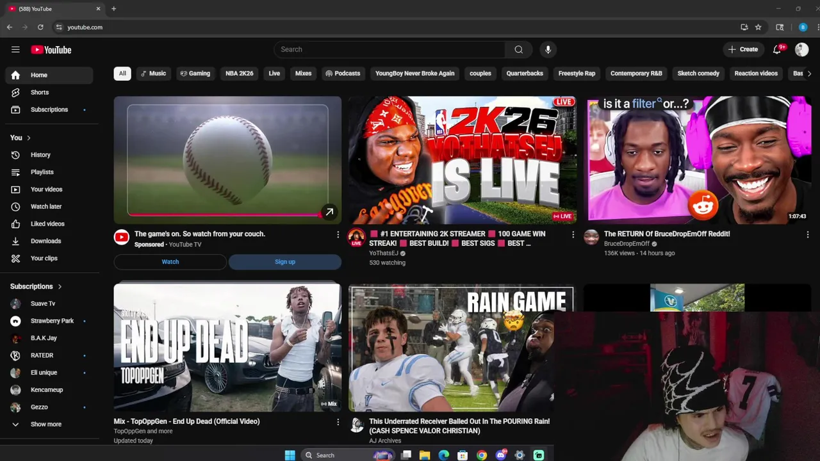Screen dimensions: 820x461
Task: Open the End Up Dead video thumbnail
Action: coord(227,348)
